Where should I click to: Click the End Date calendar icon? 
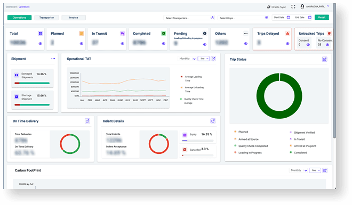tap(309, 17)
